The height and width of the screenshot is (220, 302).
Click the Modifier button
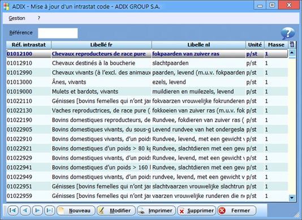pyautogui.click(x=116, y=210)
